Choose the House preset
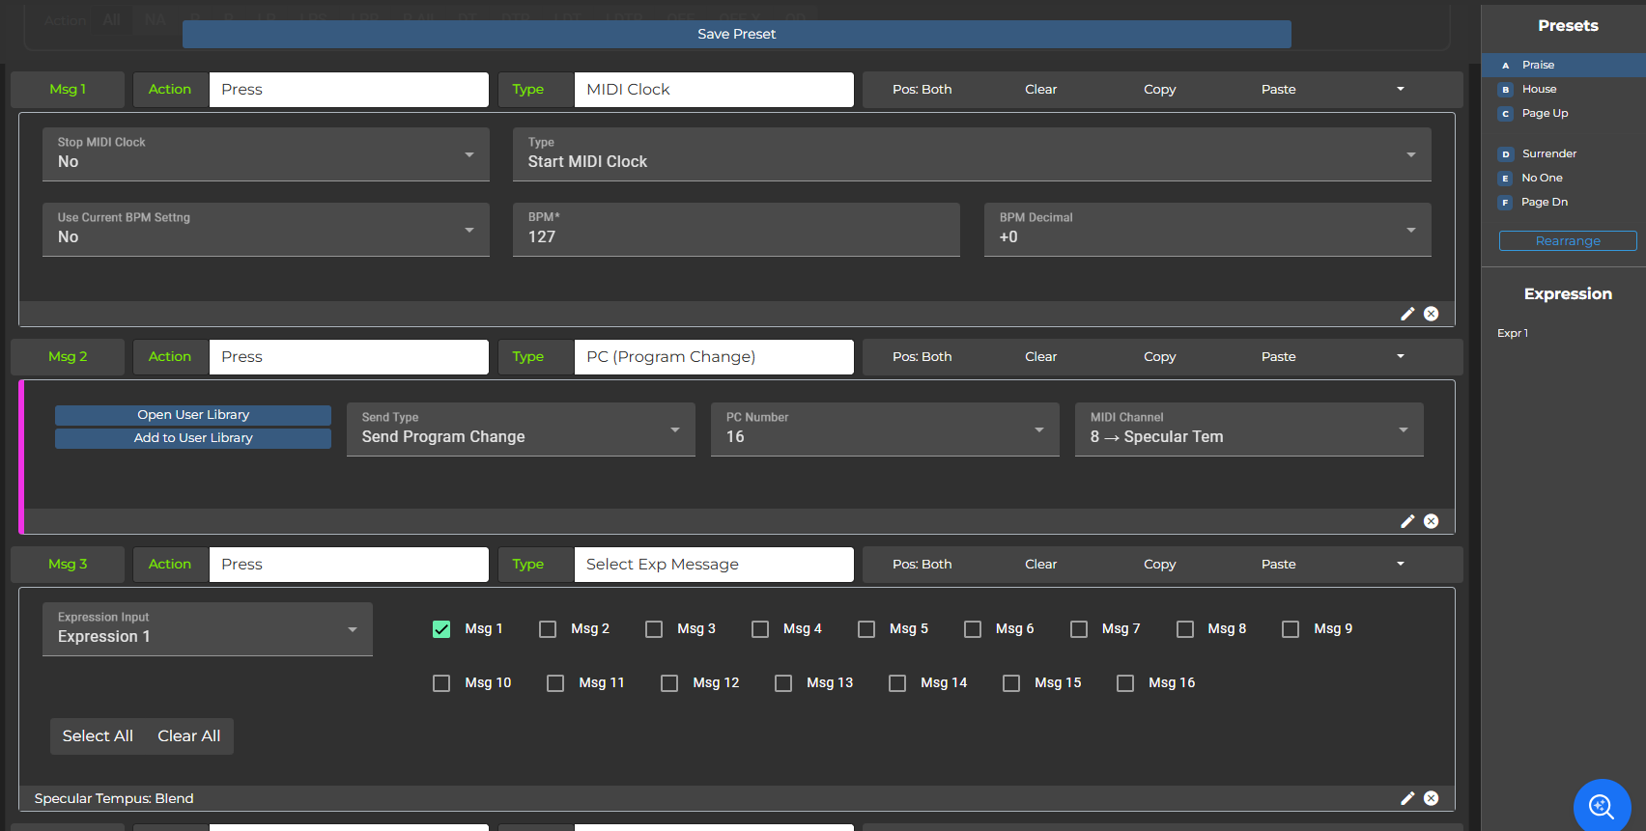Screen dimensions: 1646x831 click(x=1539, y=89)
